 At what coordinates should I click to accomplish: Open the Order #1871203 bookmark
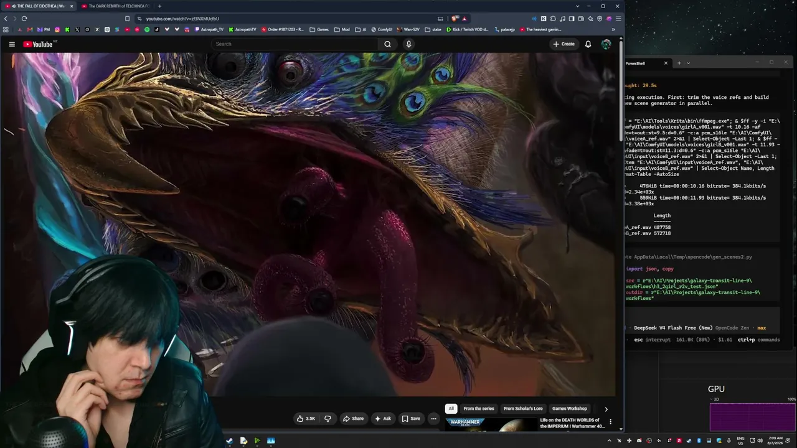click(283, 29)
